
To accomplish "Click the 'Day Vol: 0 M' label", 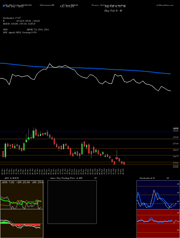I will pyautogui.click(x=113, y=10).
